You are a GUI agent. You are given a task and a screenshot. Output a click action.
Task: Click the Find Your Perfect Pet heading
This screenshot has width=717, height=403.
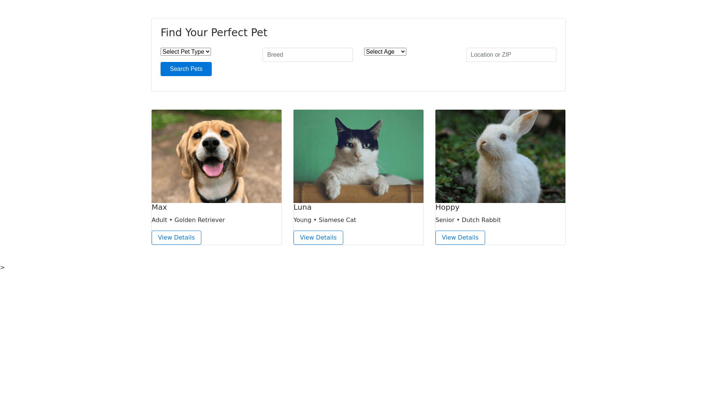[214, 33]
